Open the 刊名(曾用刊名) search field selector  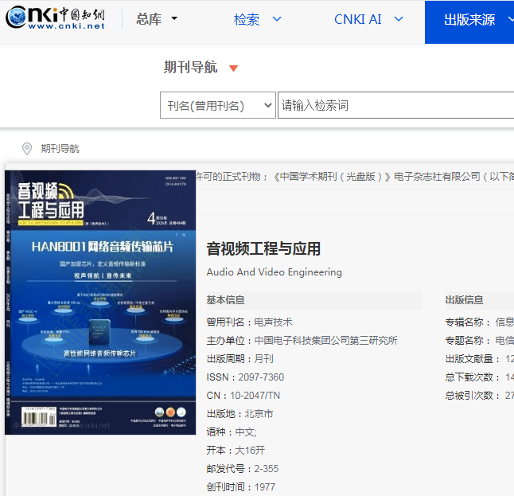click(x=218, y=105)
